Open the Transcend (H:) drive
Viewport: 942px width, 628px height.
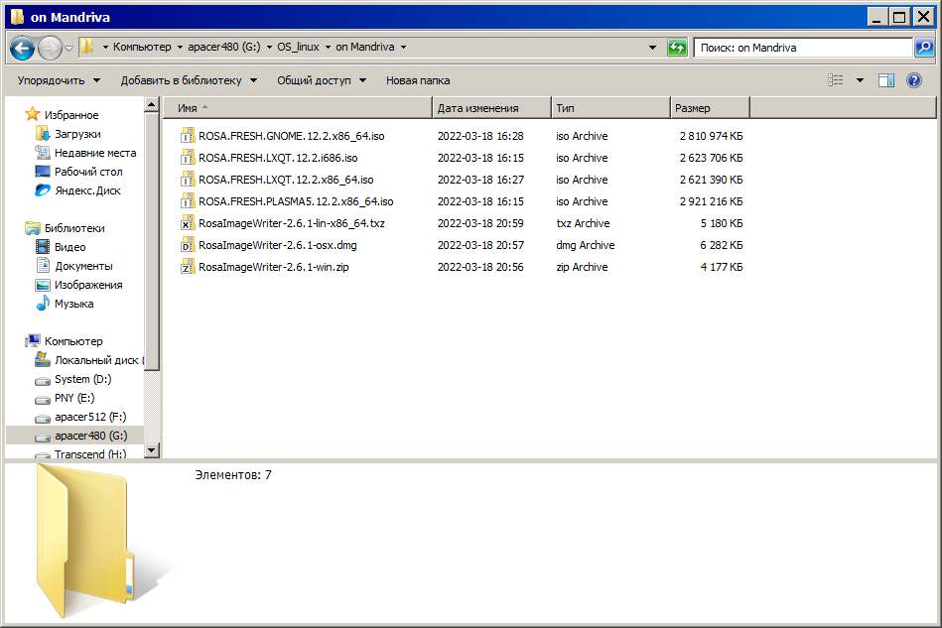coord(90,454)
